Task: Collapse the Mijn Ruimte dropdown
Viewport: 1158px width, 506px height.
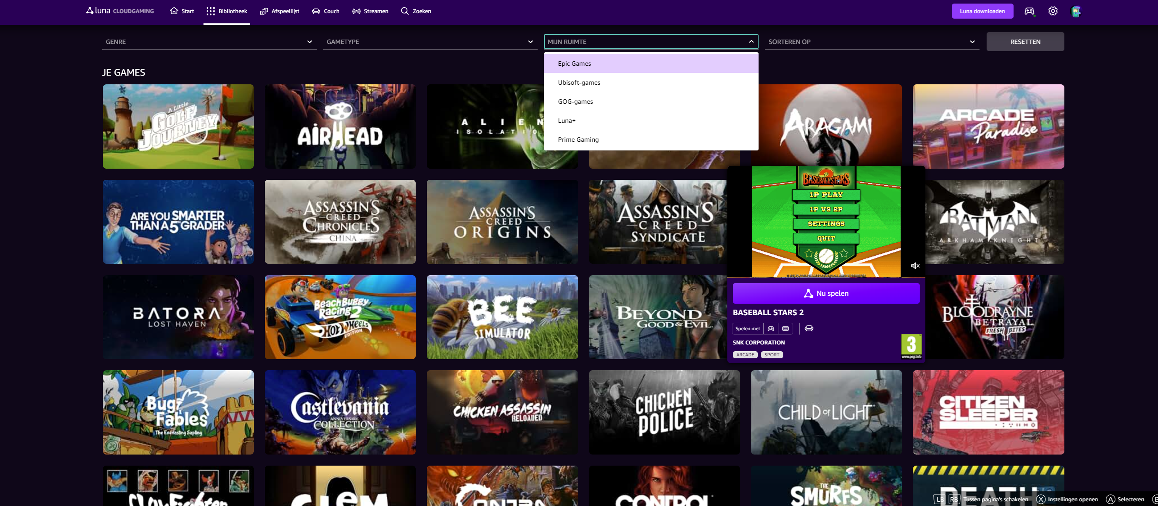Action: click(x=651, y=41)
